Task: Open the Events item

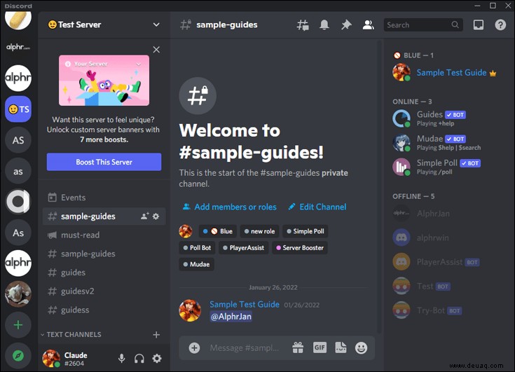Action: click(x=104, y=198)
